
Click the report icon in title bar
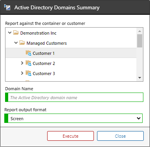[x=7, y=7]
